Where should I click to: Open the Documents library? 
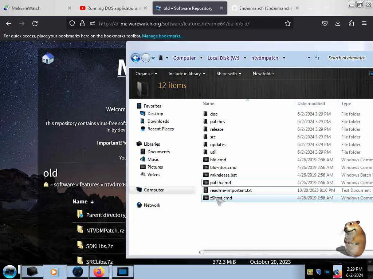click(x=158, y=152)
